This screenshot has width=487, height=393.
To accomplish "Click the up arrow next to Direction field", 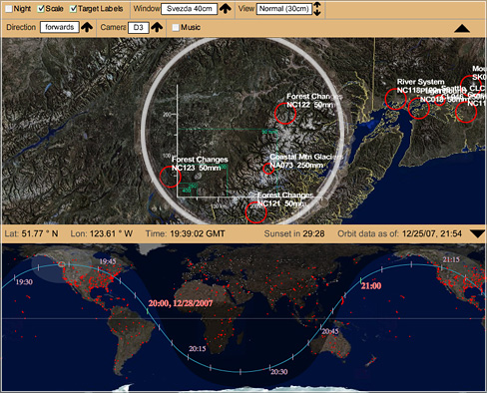I will pyautogui.click(x=87, y=27).
